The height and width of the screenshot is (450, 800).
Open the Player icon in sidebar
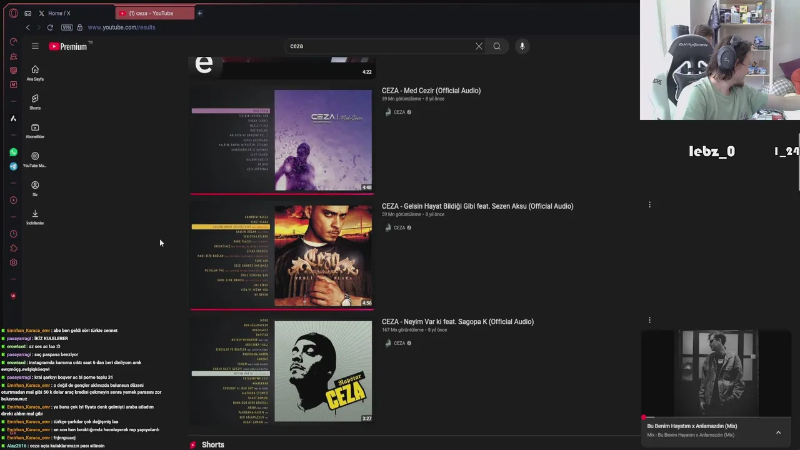[x=13, y=200]
